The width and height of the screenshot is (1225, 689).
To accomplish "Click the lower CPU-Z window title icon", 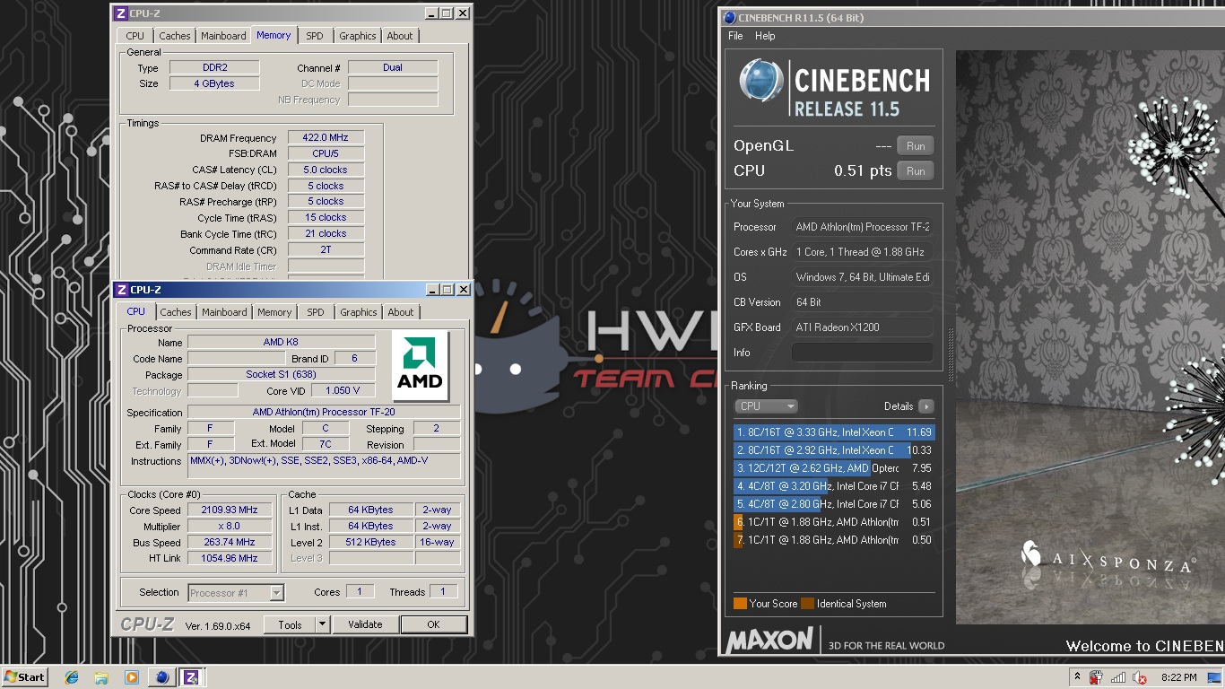I will (x=121, y=290).
